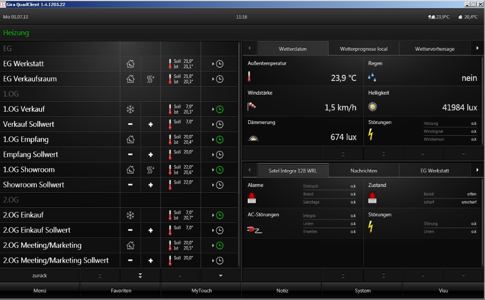Open the timer clock for EG Werkstatt
This screenshot has height=300, width=485.
[x=219, y=64]
